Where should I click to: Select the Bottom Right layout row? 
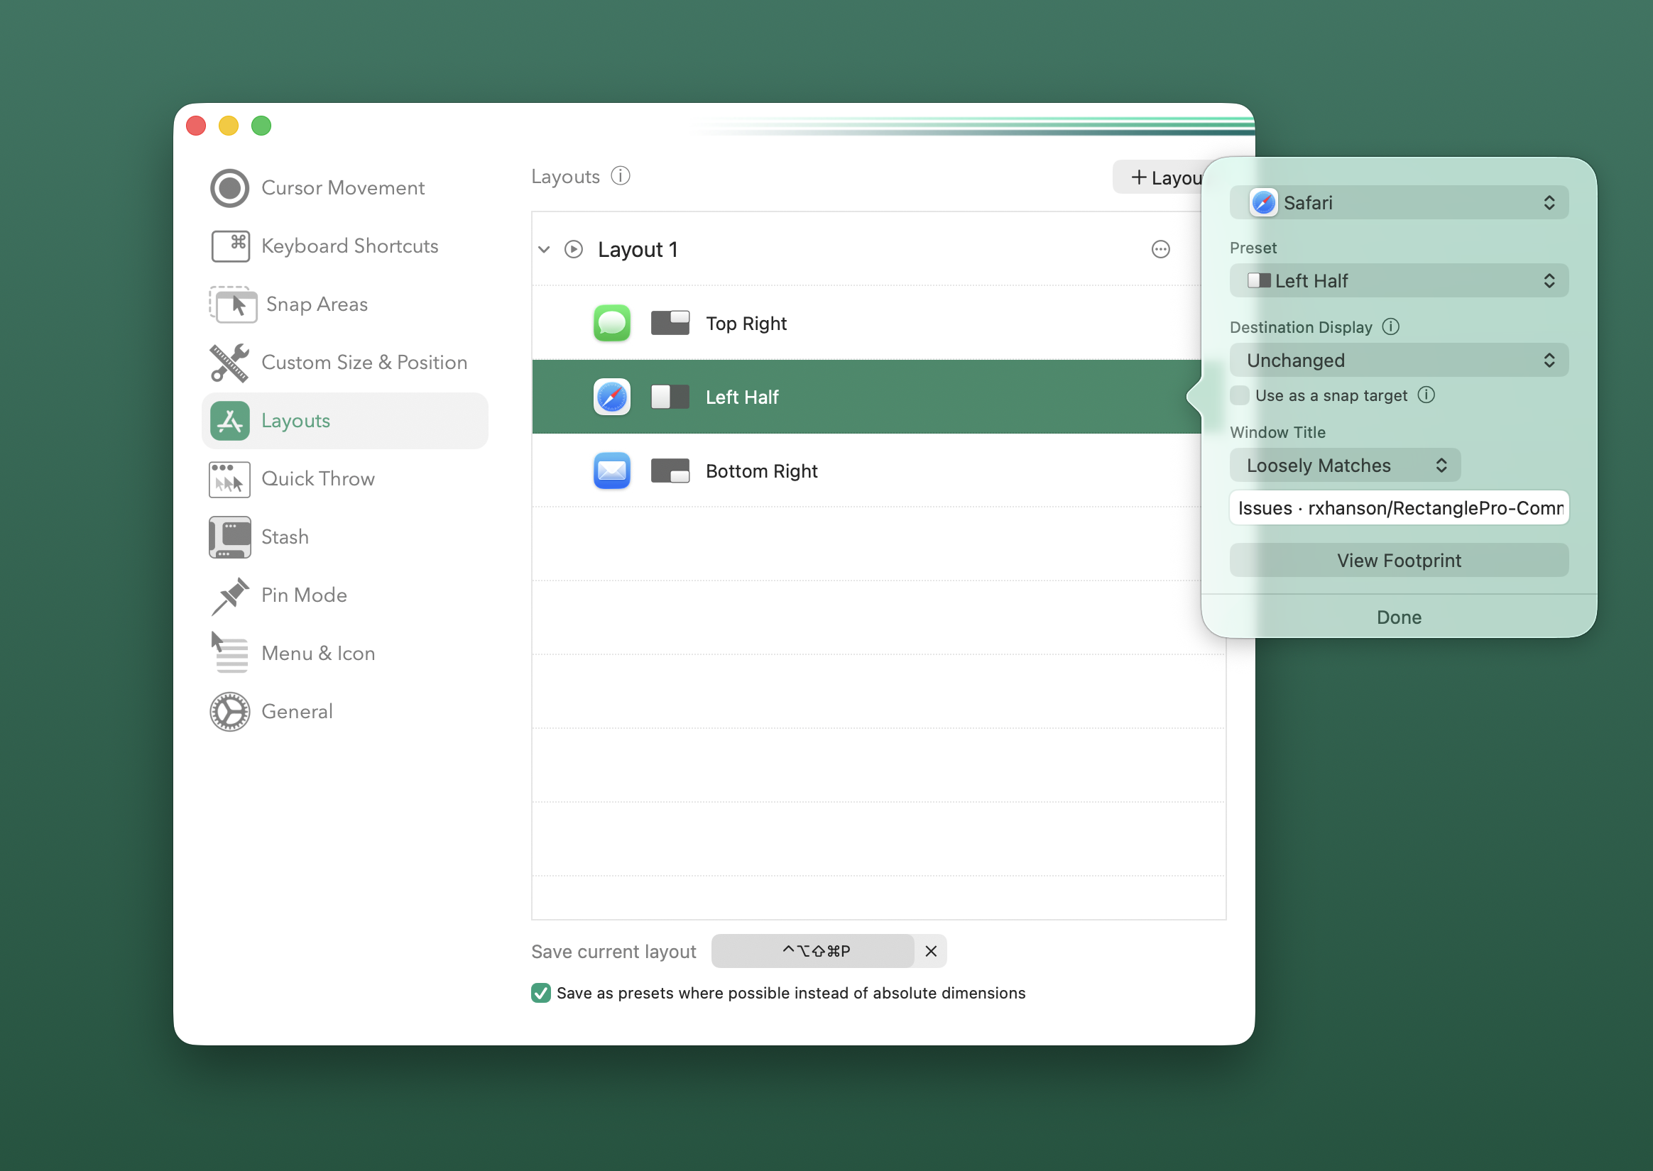click(x=867, y=471)
